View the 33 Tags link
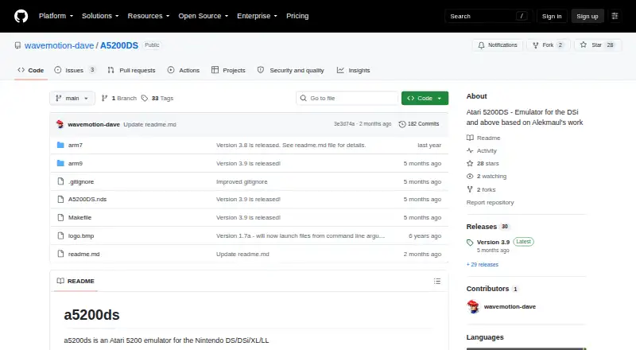Viewport: 636px width, 350px height. click(157, 99)
